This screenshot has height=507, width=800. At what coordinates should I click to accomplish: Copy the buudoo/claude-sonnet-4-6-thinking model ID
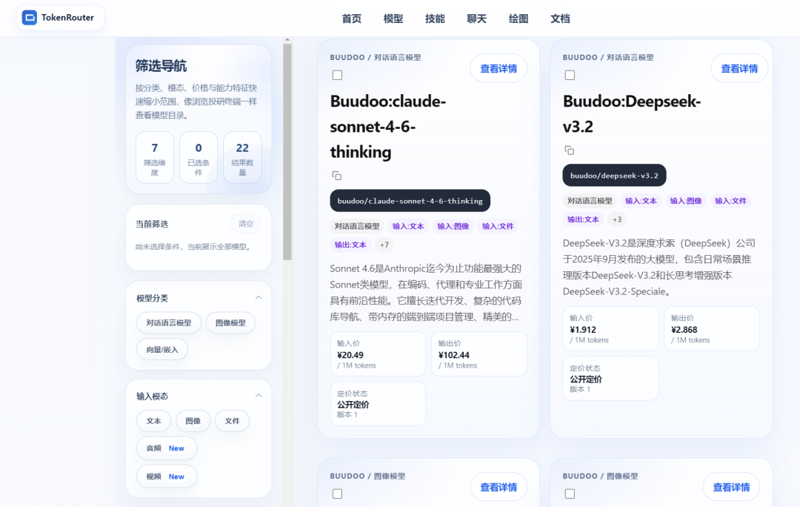coord(337,176)
